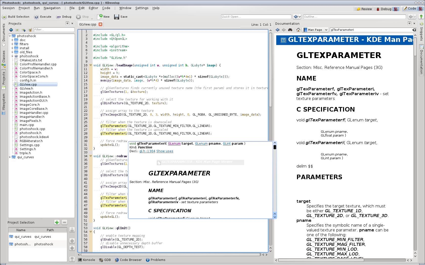Move the selected project up
The height and width of the screenshot is (265, 425).
tap(72, 241)
